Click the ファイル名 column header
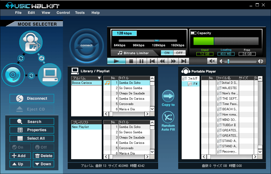 [227, 78]
